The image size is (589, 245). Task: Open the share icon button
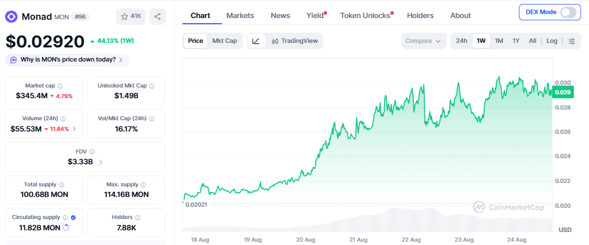(x=157, y=16)
